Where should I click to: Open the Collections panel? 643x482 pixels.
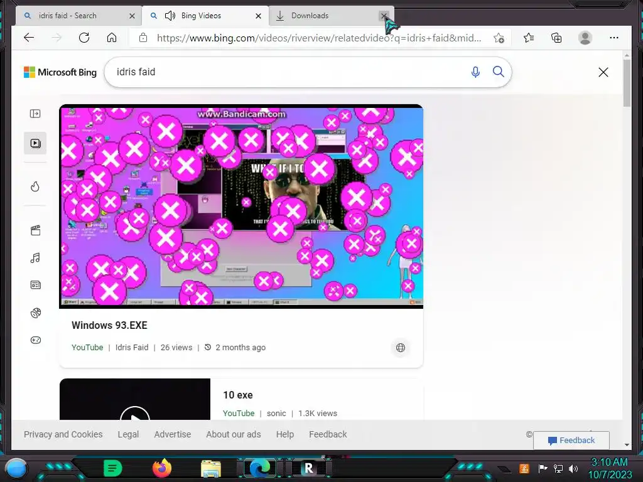point(556,38)
